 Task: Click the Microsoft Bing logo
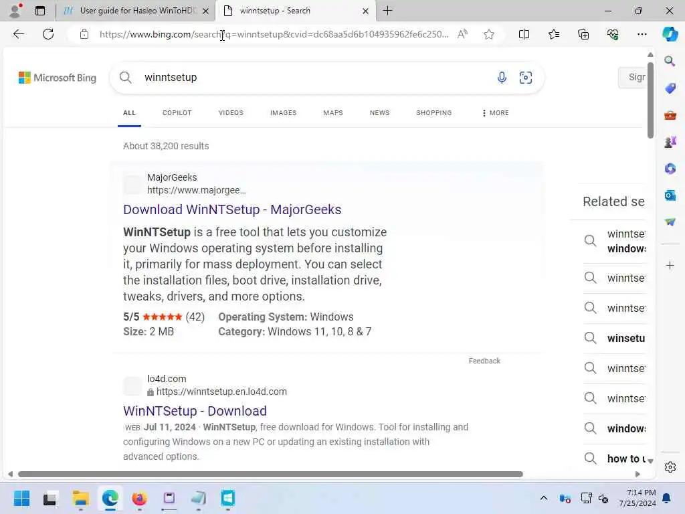(58, 78)
